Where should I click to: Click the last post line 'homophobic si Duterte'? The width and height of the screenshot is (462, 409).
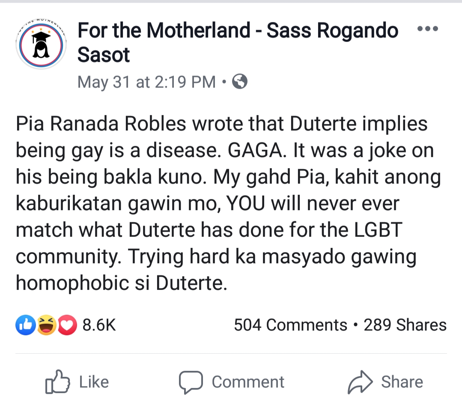(121, 284)
